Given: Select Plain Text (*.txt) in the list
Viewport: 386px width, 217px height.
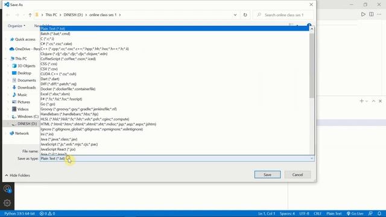Looking at the screenshot, I should click(174, 28).
